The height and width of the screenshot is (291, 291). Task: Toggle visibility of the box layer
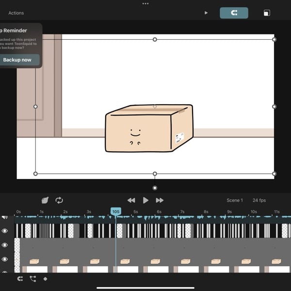(5, 259)
